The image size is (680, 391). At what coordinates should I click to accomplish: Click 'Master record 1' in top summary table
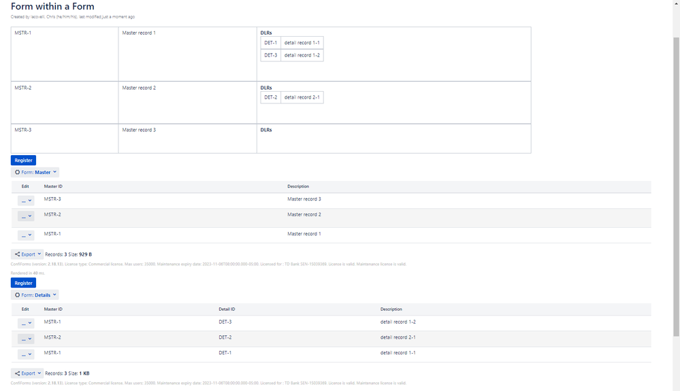pos(139,33)
